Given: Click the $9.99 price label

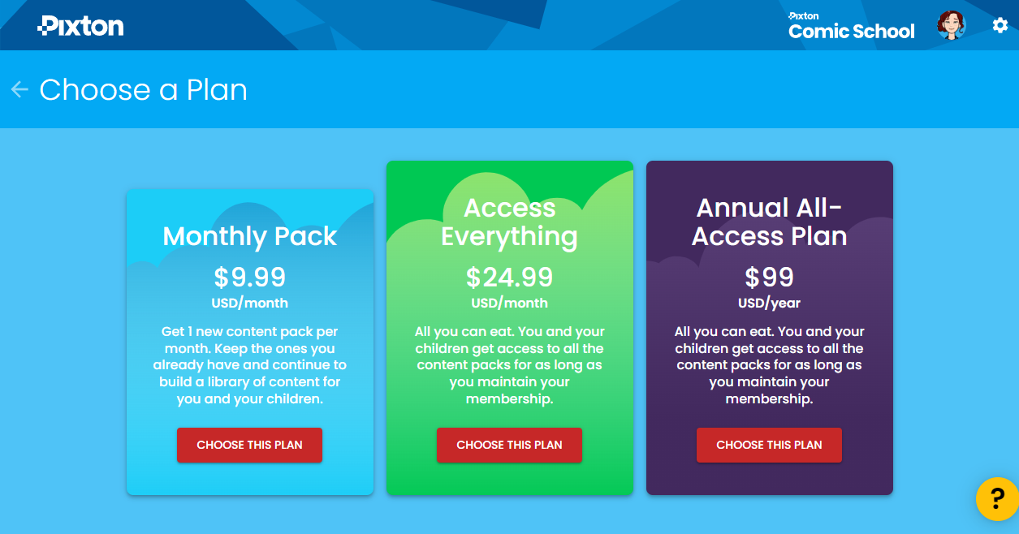Looking at the screenshot, I should click(x=249, y=277).
